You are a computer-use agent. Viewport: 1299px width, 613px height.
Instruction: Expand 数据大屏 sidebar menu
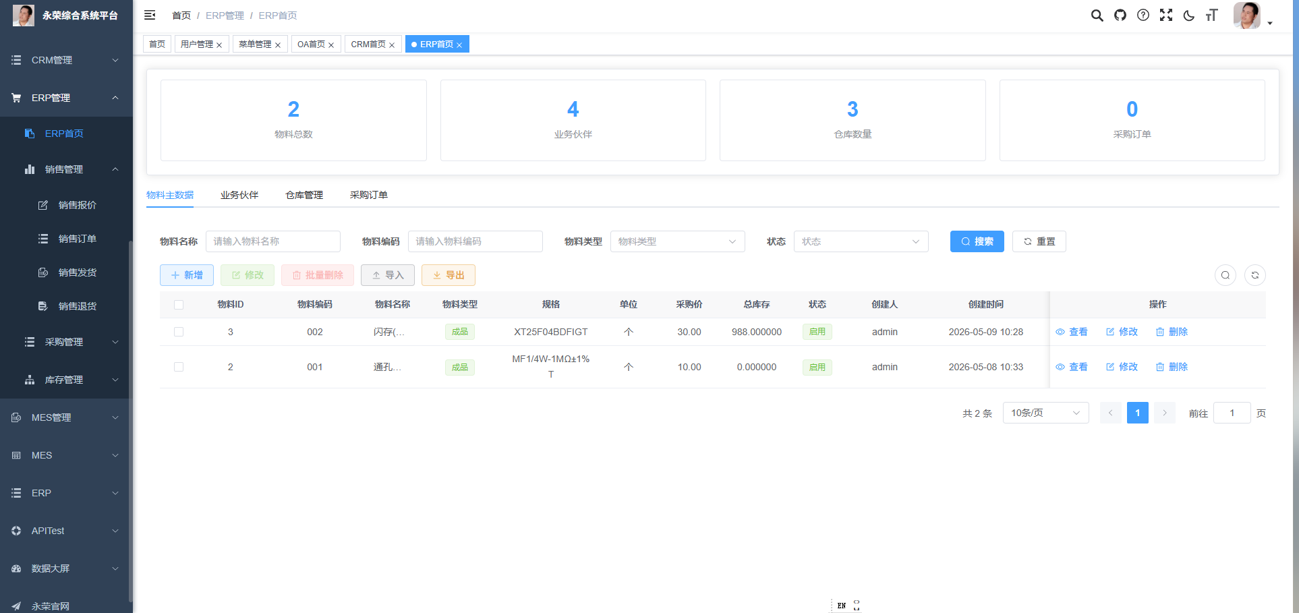[66, 568]
